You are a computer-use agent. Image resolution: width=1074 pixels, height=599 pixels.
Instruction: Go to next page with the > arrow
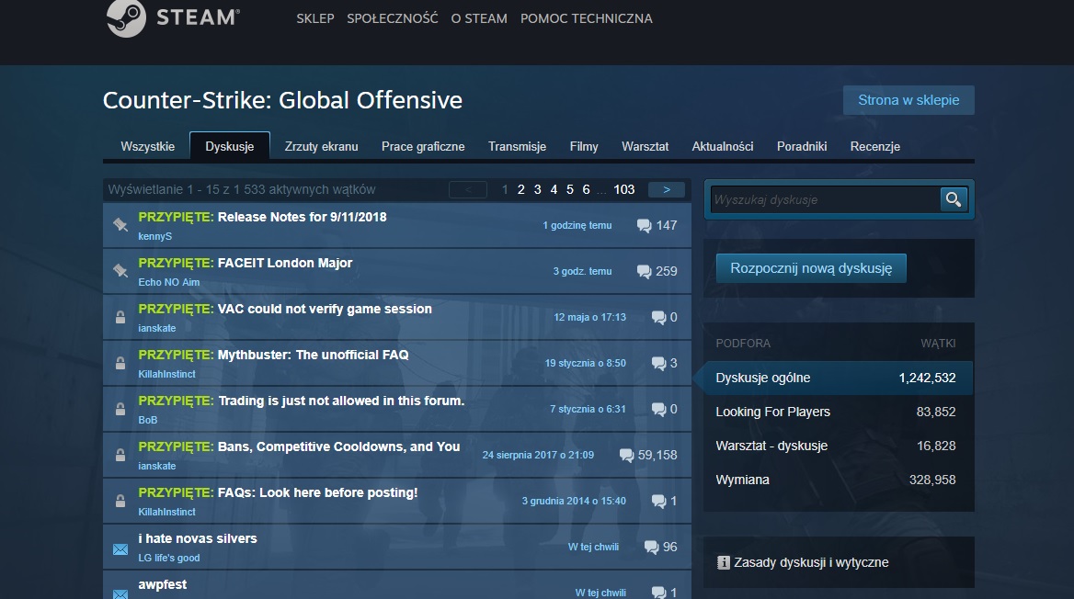[667, 189]
